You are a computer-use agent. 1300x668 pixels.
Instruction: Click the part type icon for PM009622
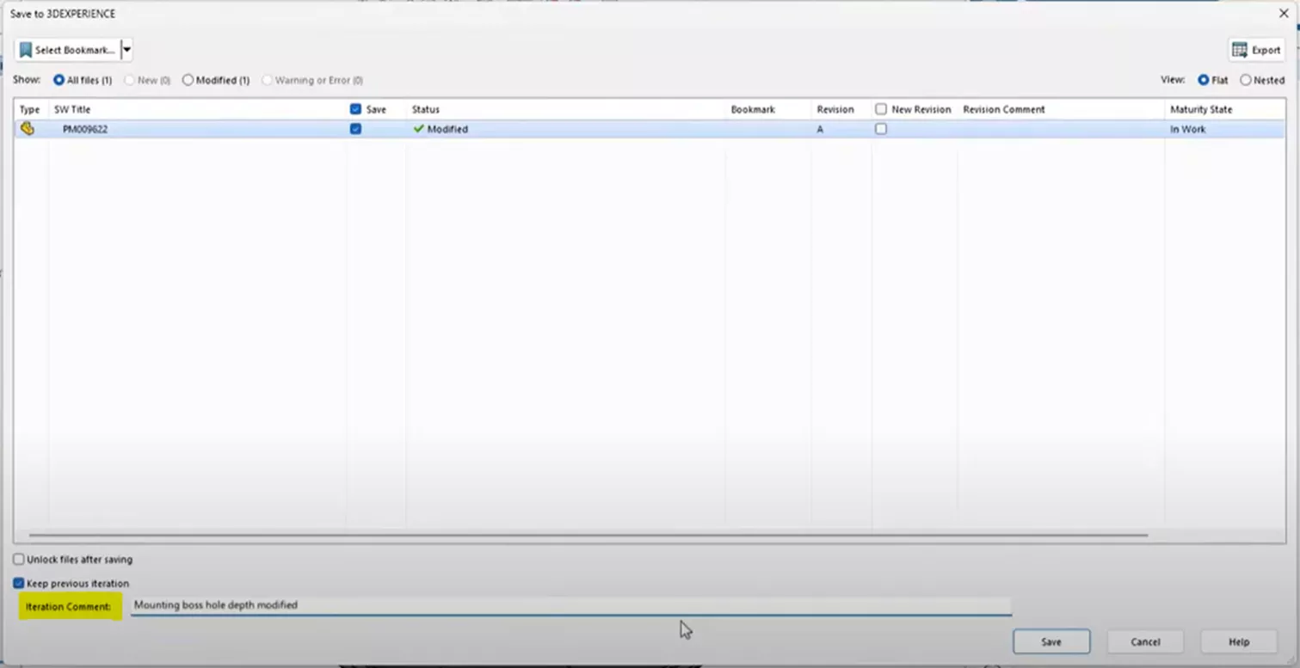(x=28, y=129)
